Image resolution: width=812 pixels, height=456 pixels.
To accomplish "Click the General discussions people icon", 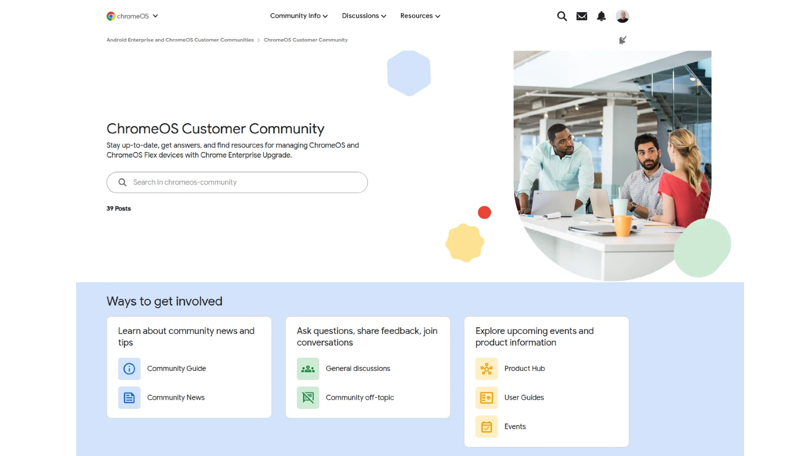I will coord(308,369).
